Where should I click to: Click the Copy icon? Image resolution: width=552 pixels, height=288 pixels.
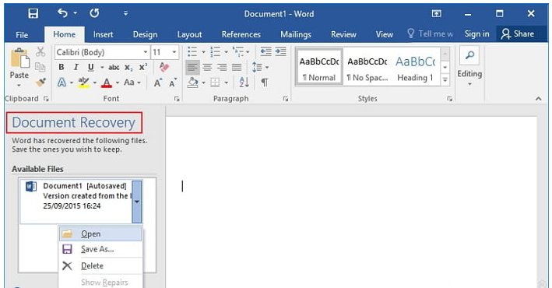click(40, 67)
